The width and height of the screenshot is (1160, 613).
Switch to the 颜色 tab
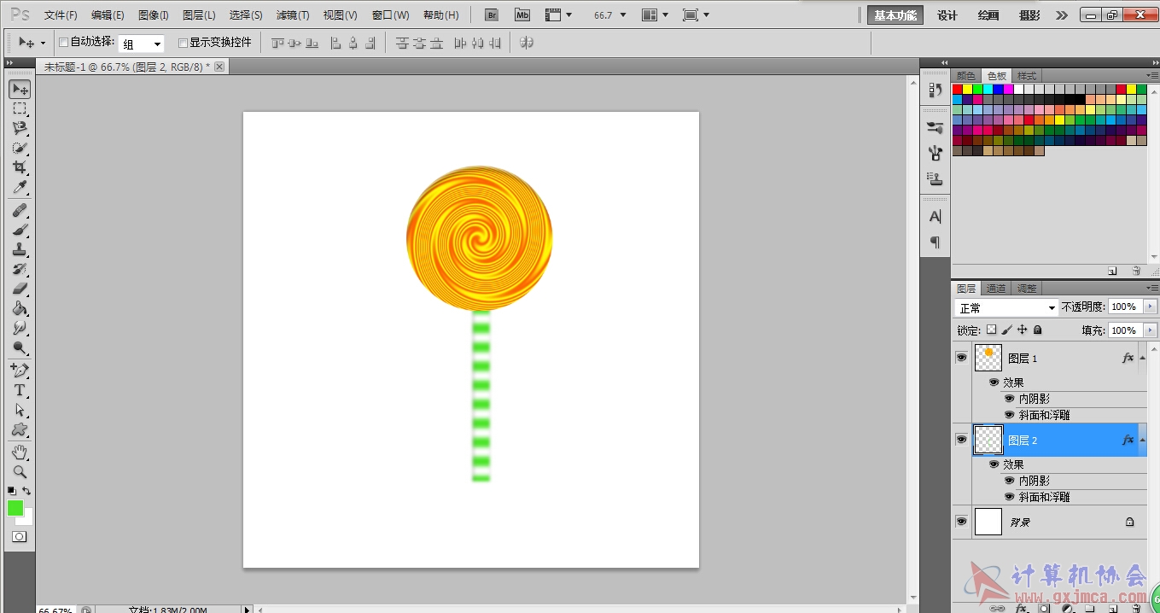tap(966, 76)
